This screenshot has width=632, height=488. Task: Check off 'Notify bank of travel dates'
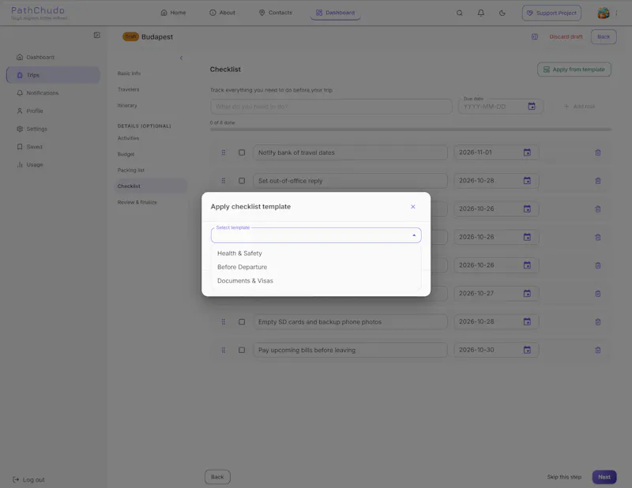pyautogui.click(x=242, y=152)
